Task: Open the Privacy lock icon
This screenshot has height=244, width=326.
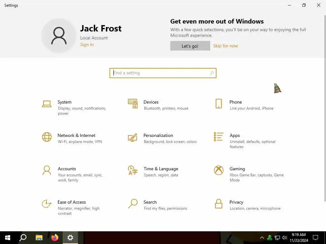Action: pyautogui.click(x=218, y=204)
